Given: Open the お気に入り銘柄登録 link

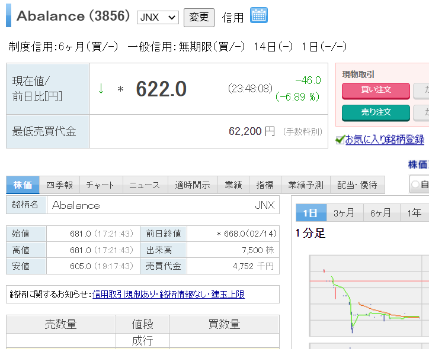Looking at the screenshot, I should pos(385,140).
